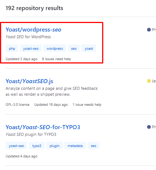156x170 pixels.
Task: Select the yoast topic tag
Action: click(x=89, y=48)
